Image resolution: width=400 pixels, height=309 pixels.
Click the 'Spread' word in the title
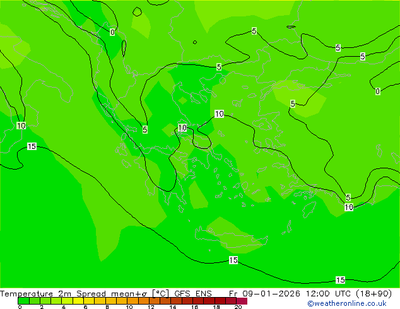pos(91,294)
